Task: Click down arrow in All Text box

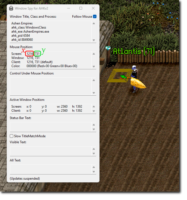Action: 94,172
